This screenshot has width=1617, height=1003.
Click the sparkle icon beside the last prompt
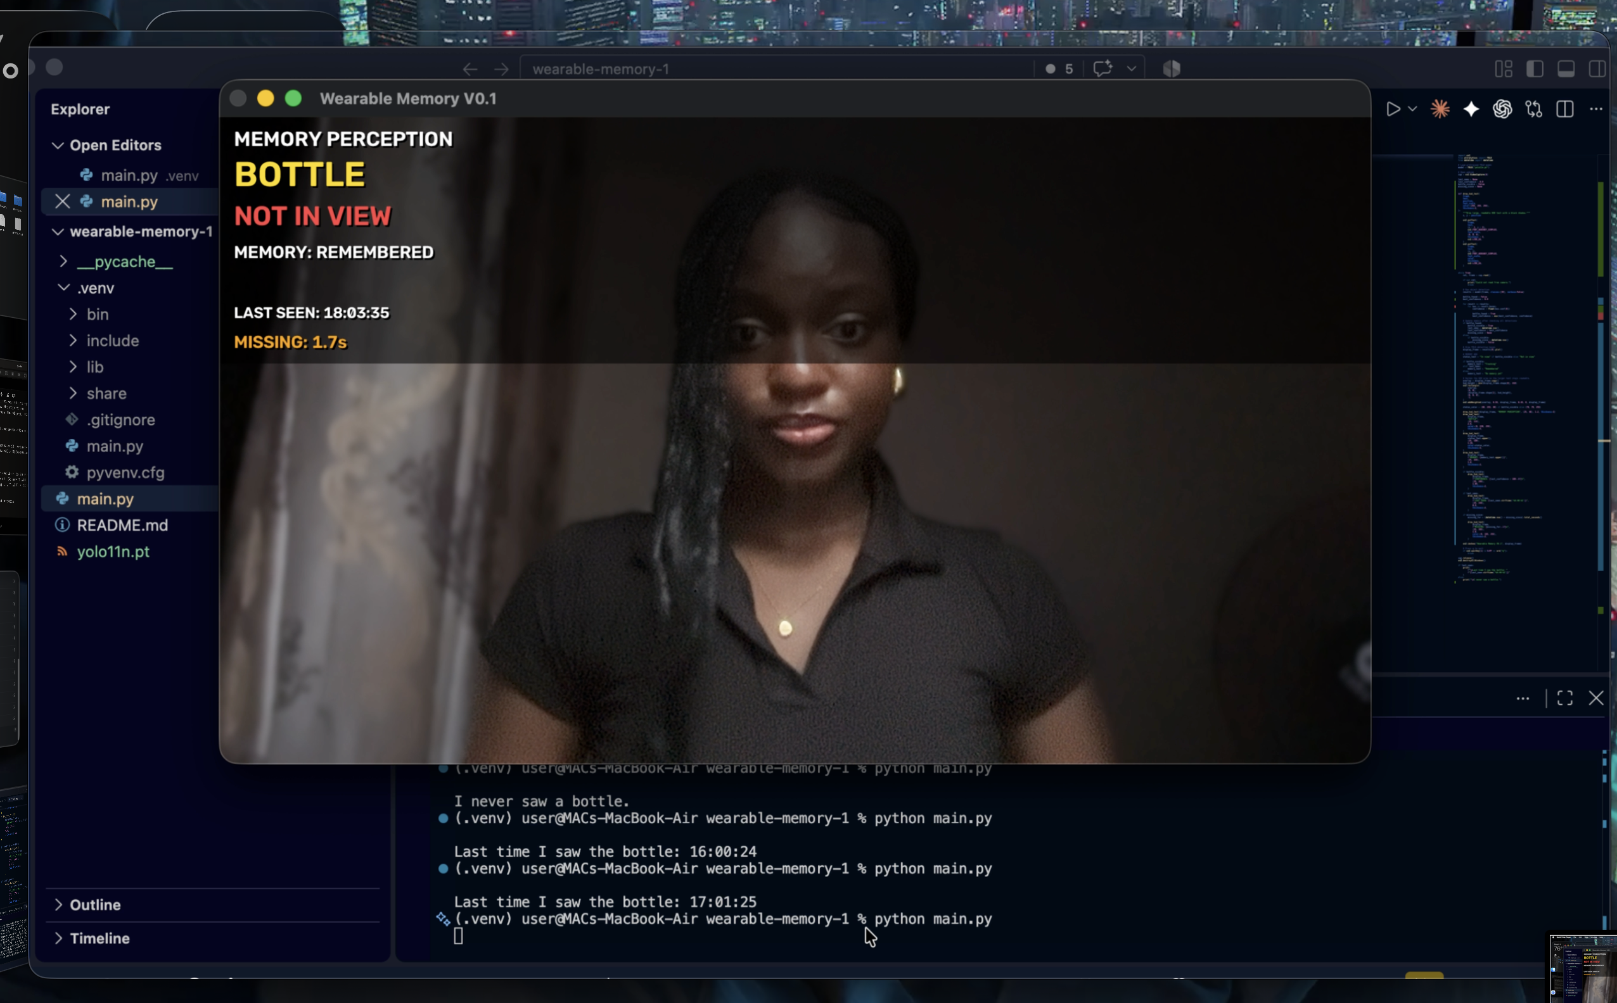(443, 919)
